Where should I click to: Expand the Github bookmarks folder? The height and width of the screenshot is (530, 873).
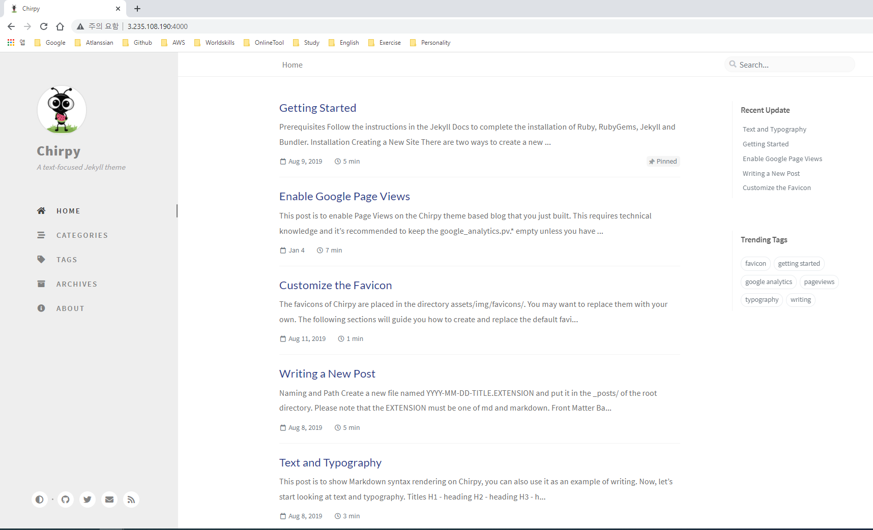[137, 43]
